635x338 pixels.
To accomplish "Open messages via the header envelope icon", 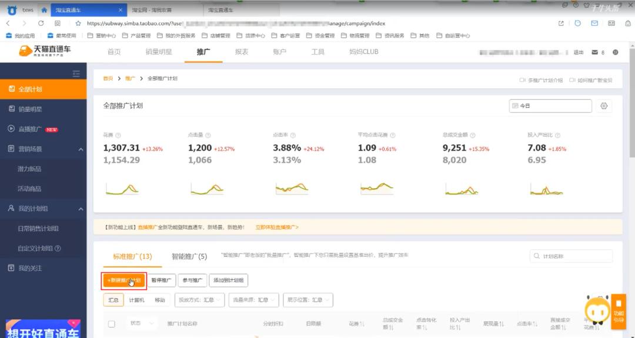I will click(594, 52).
